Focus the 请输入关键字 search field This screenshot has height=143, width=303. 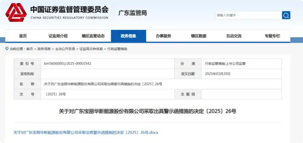tap(249, 15)
